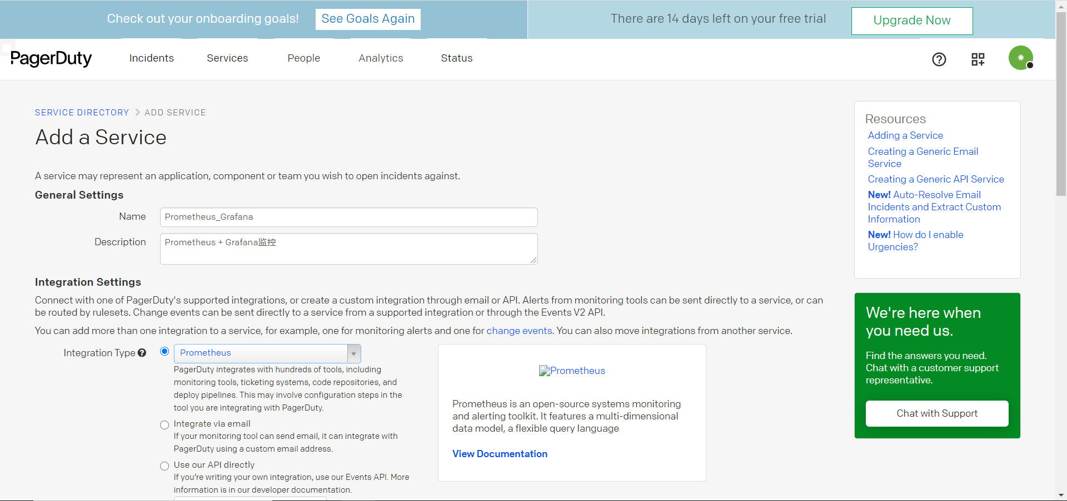Open the Status menu
The width and height of the screenshot is (1067, 501).
point(456,58)
